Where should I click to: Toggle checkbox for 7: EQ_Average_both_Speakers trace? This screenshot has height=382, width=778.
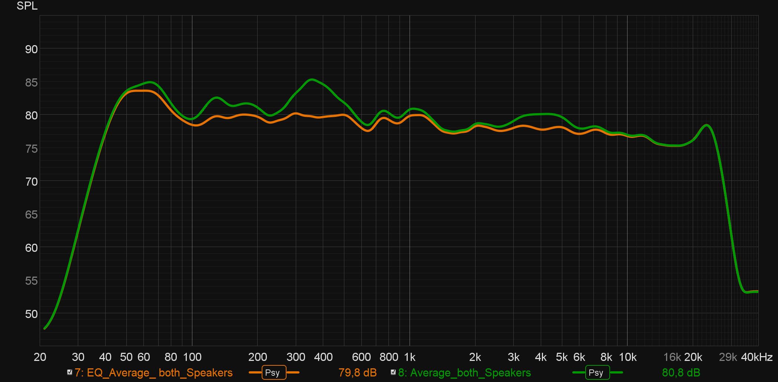coord(69,372)
